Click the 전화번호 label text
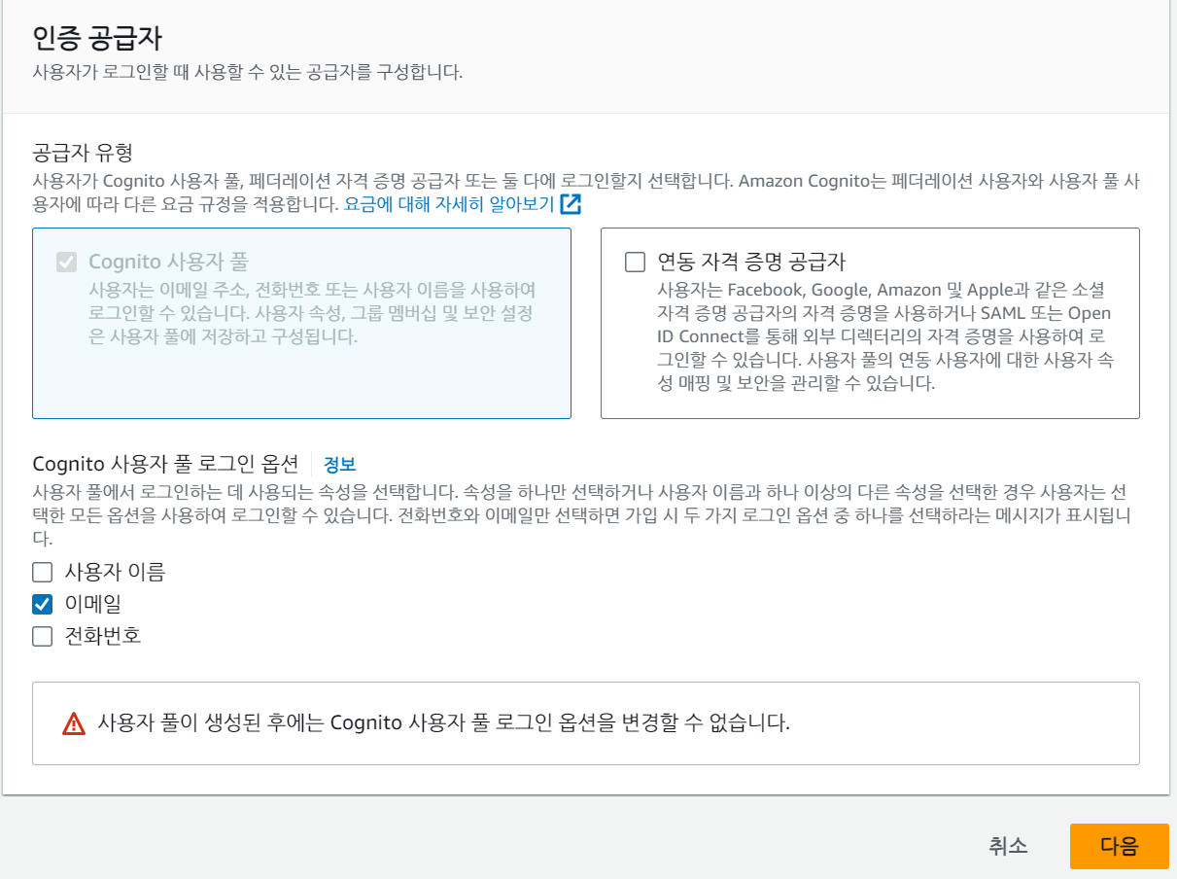The height and width of the screenshot is (879, 1177). [103, 637]
